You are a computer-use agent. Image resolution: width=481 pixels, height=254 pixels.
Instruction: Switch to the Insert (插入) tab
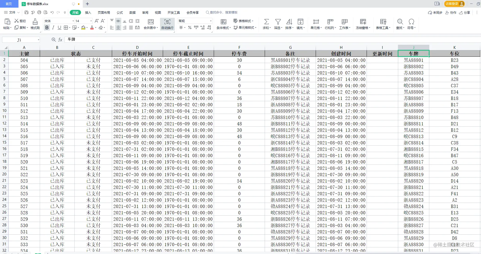tap(88, 12)
